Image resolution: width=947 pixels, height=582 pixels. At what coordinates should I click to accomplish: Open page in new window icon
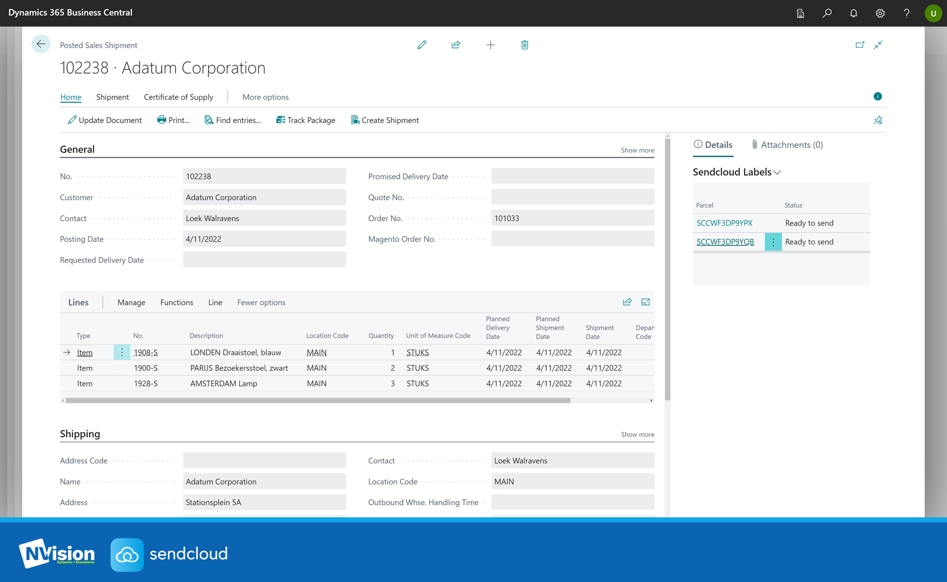(860, 45)
